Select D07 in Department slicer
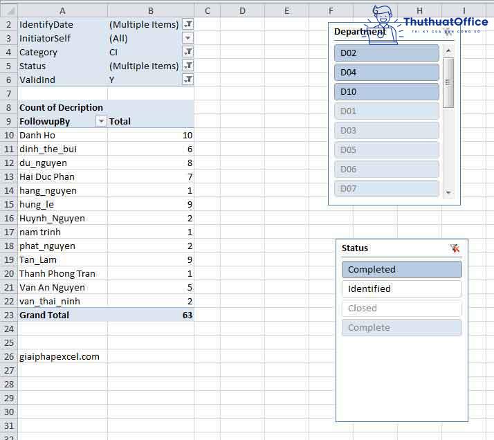 387,189
